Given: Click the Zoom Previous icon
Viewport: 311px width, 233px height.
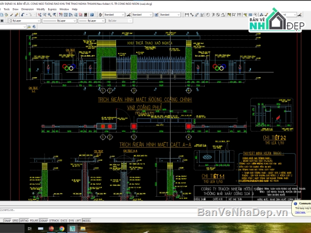Looking at the screenshot, I should [x=54, y=14].
